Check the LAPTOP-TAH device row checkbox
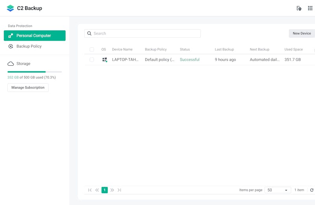 (x=92, y=60)
